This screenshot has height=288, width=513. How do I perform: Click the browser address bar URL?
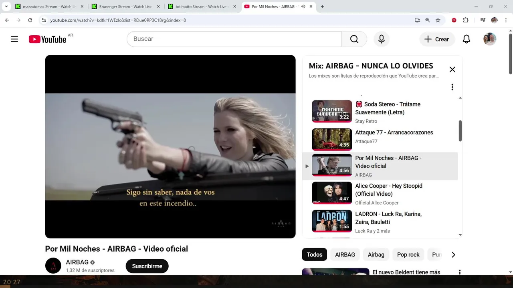(x=118, y=20)
